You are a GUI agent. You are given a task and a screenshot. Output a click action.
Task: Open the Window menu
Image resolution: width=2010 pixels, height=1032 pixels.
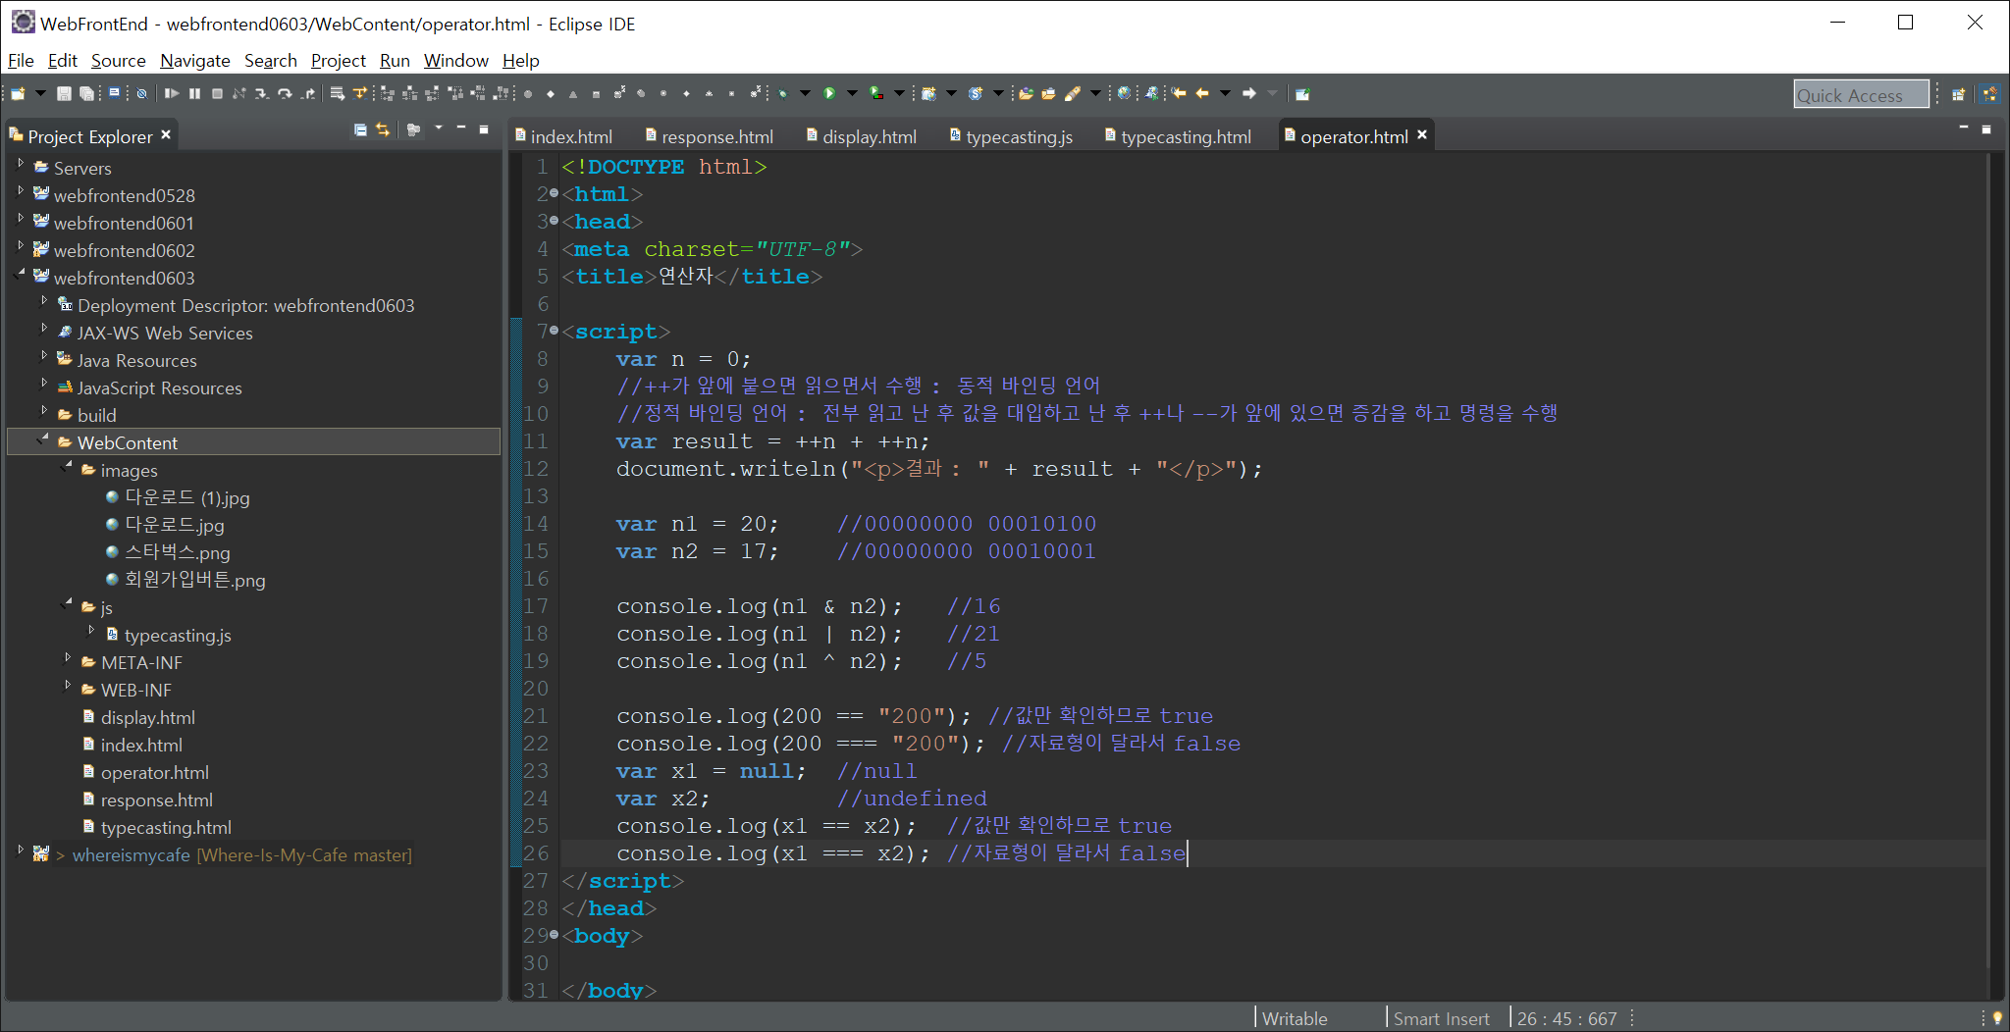(x=455, y=60)
